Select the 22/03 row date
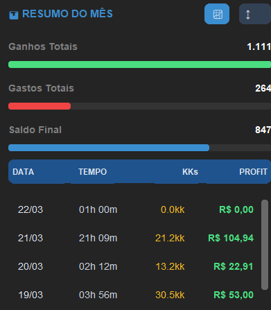The image size is (271, 310). point(30,209)
